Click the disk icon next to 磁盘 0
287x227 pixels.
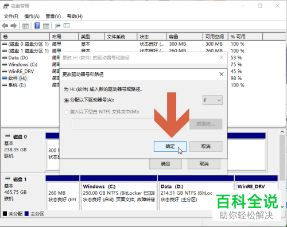coord(7,136)
